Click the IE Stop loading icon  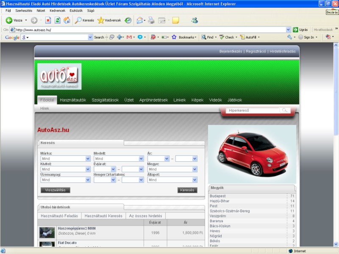(x=48, y=20)
